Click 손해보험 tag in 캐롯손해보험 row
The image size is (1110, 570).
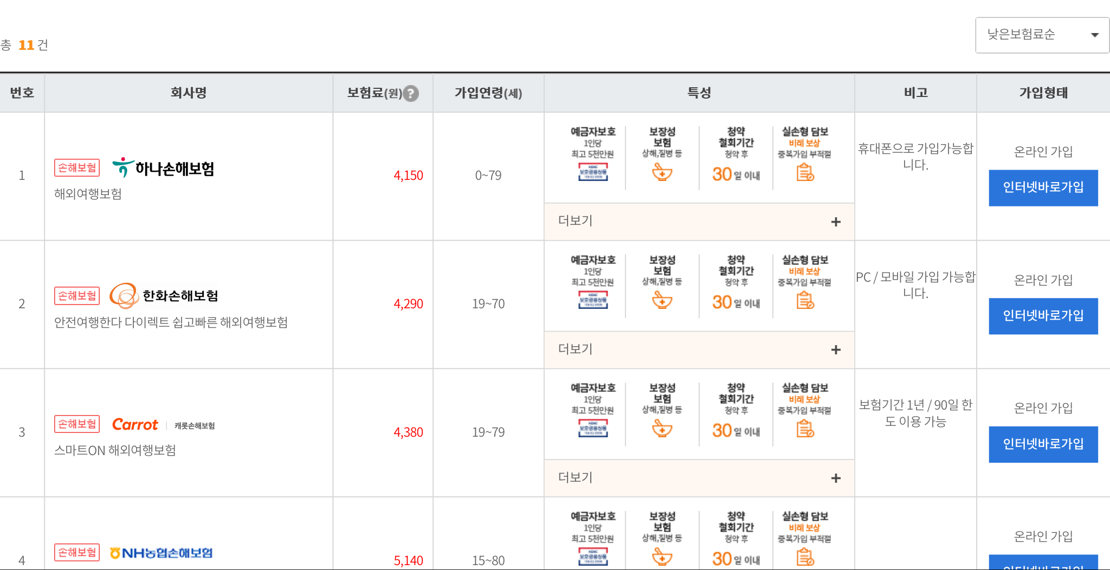tap(77, 424)
